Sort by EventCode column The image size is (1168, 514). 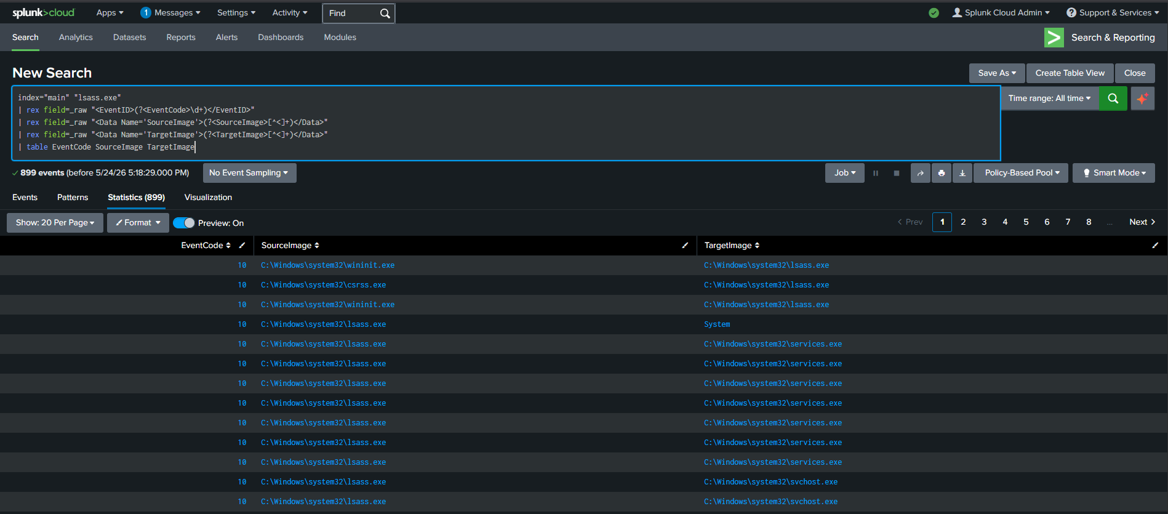[x=206, y=245]
